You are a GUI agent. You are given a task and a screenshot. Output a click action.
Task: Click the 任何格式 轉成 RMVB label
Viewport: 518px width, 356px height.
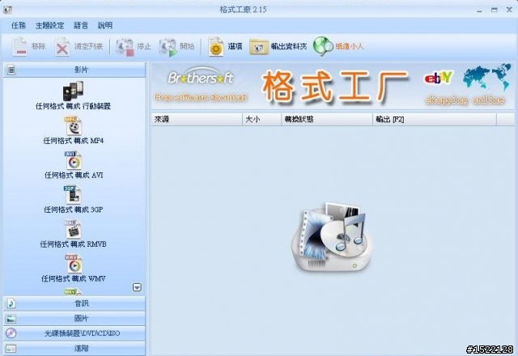tap(74, 244)
